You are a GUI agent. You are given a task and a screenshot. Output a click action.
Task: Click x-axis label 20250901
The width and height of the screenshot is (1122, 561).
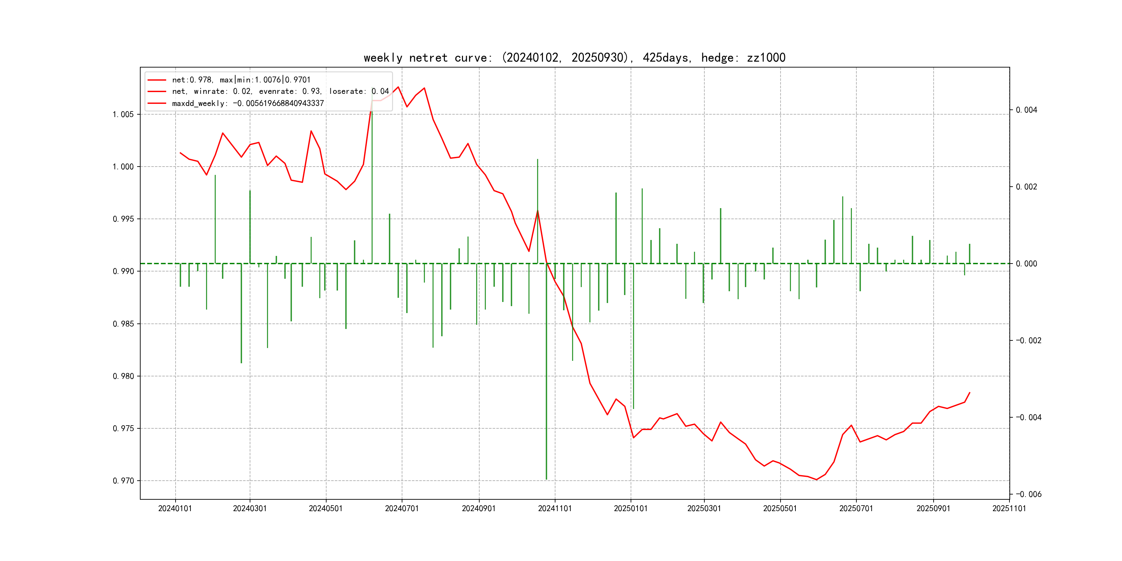[x=933, y=508]
